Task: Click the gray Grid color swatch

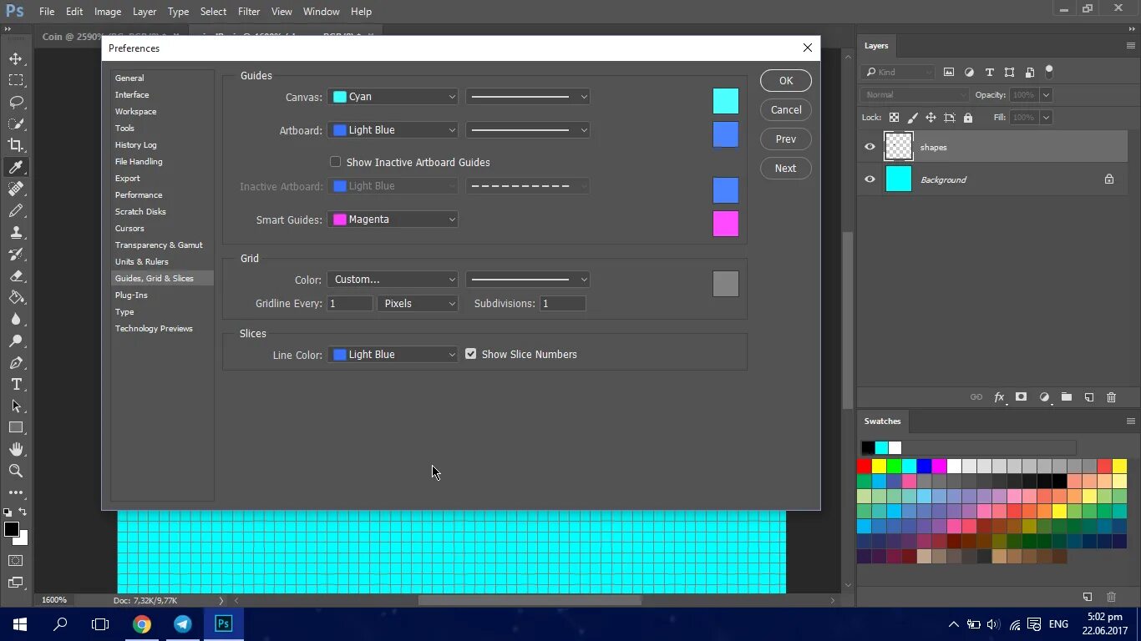Action: 726,284
